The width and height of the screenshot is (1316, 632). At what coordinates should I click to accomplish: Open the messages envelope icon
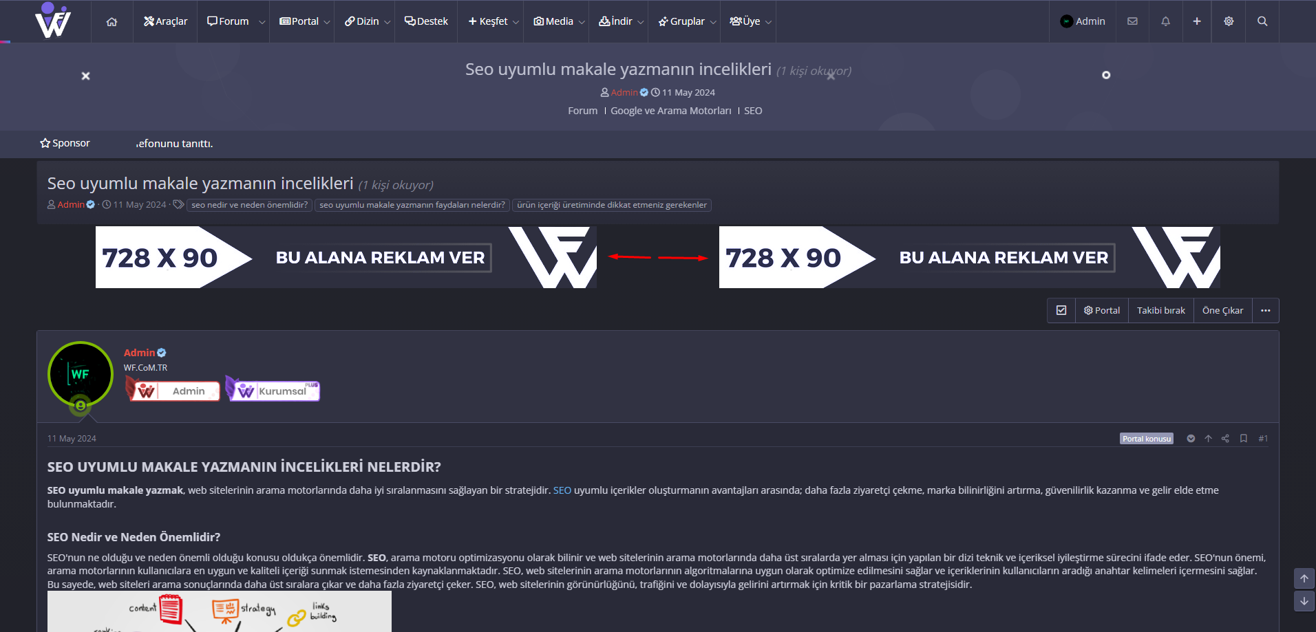(1132, 21)
